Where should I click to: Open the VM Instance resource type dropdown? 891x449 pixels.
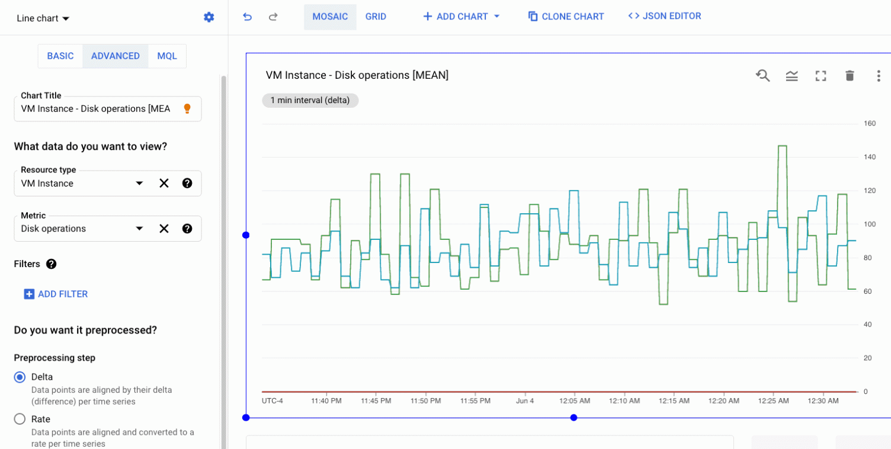tap(139, 183)
